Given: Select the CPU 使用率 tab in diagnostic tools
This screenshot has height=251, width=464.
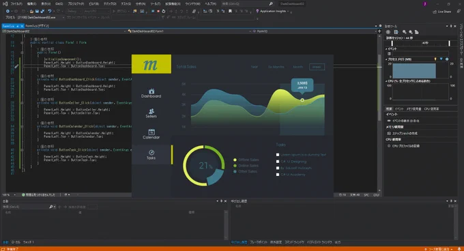Looking at the screenshot, I should point(431,109).
